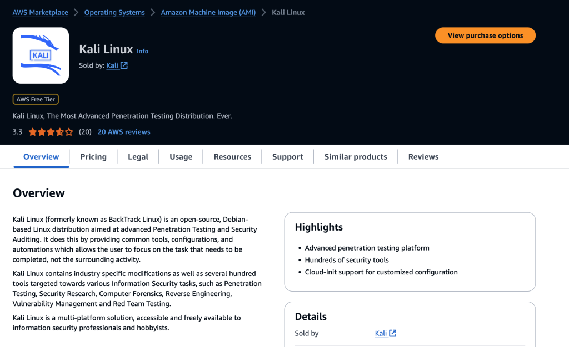Viewport: 569px width, 347px height.
Task: Switch to the Similar products tab
Action: click(355, 157)
